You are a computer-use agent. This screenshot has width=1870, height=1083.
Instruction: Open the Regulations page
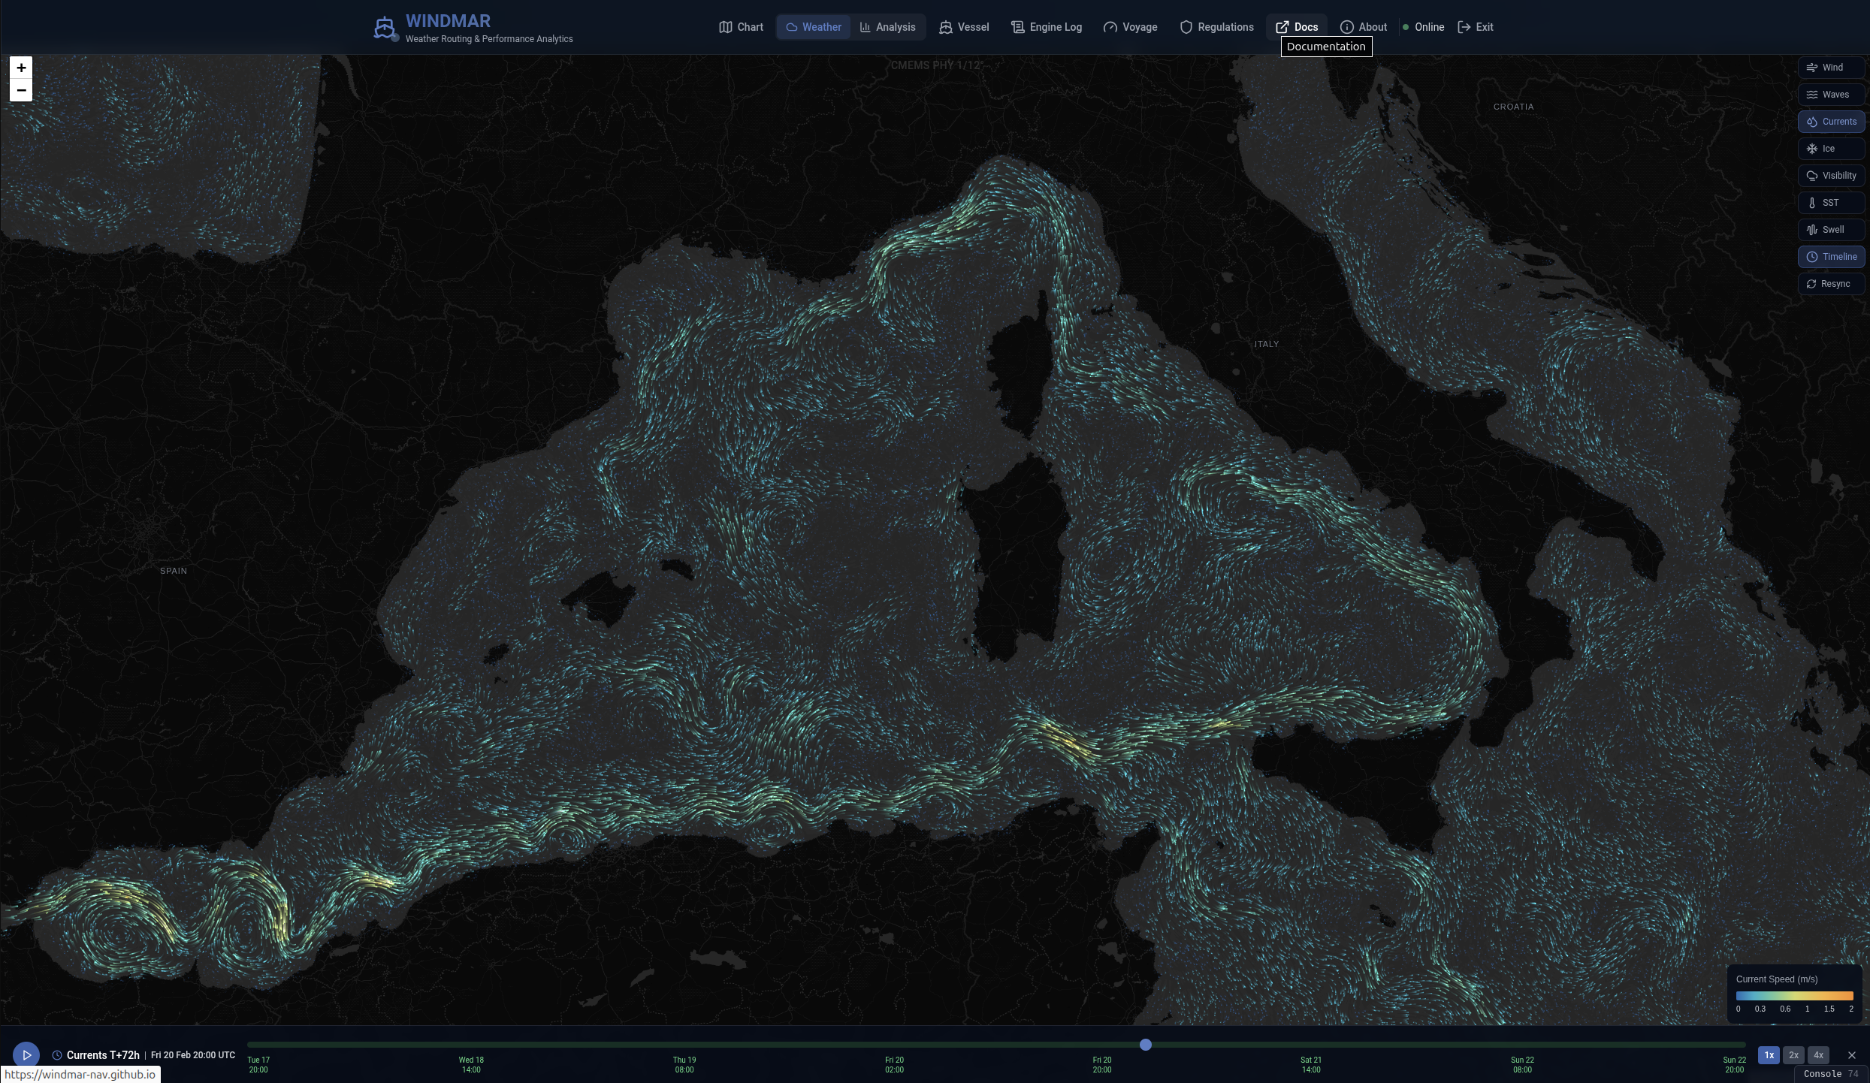(1216, 27)
